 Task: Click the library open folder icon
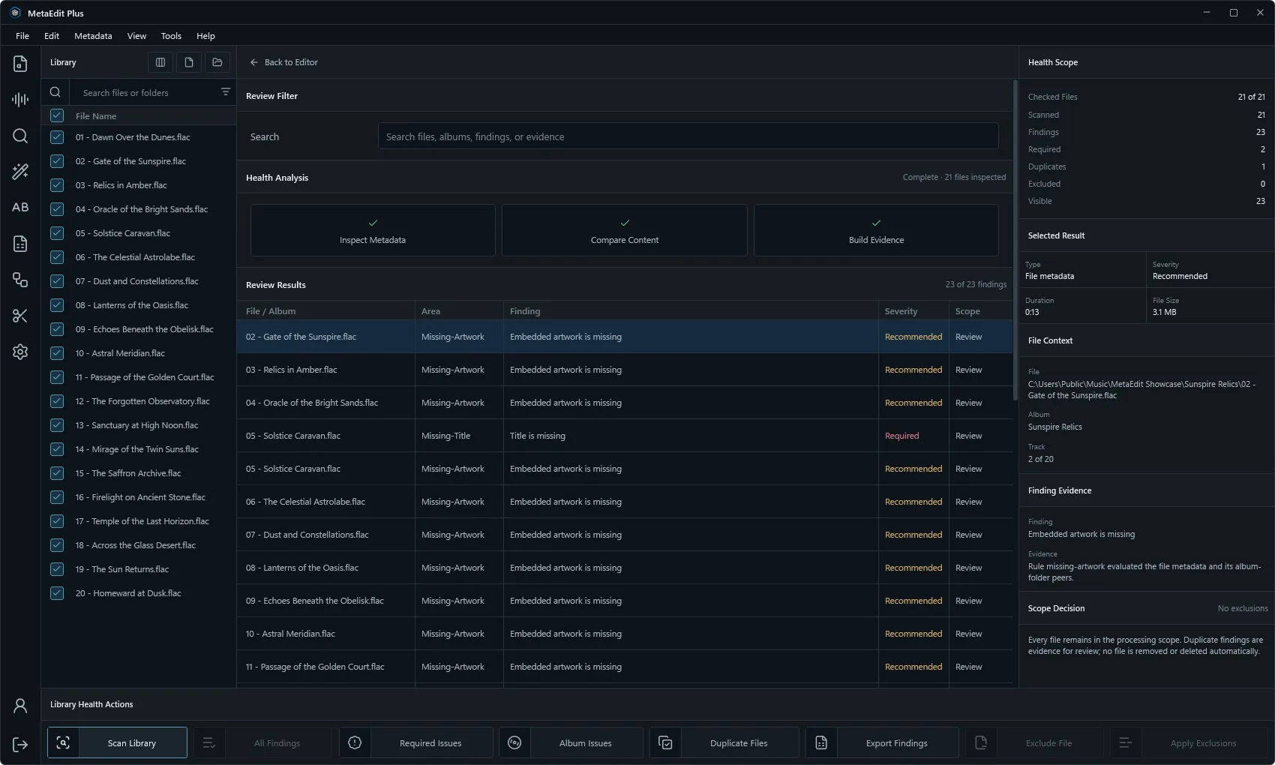tap(217, 62)
